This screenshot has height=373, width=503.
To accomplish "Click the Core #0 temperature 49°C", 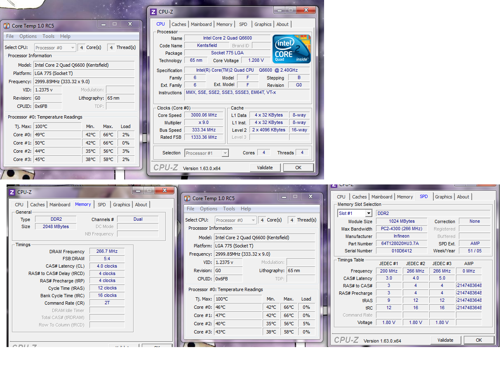I will (x=58, y=135).
